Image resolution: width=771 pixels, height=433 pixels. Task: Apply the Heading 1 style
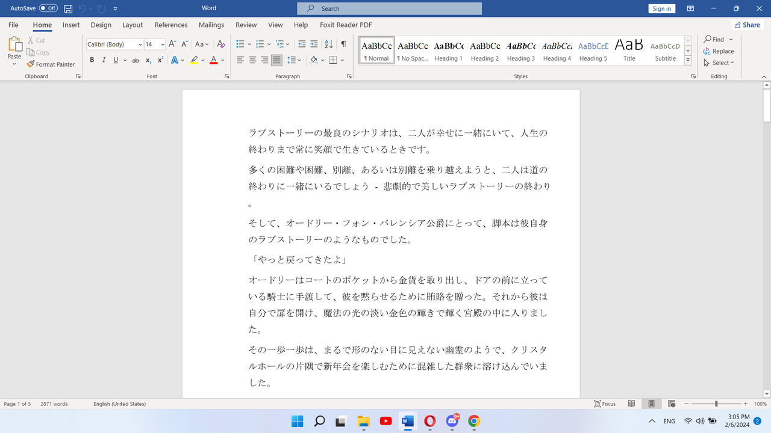pyautogui.click(x=449, y=51)
